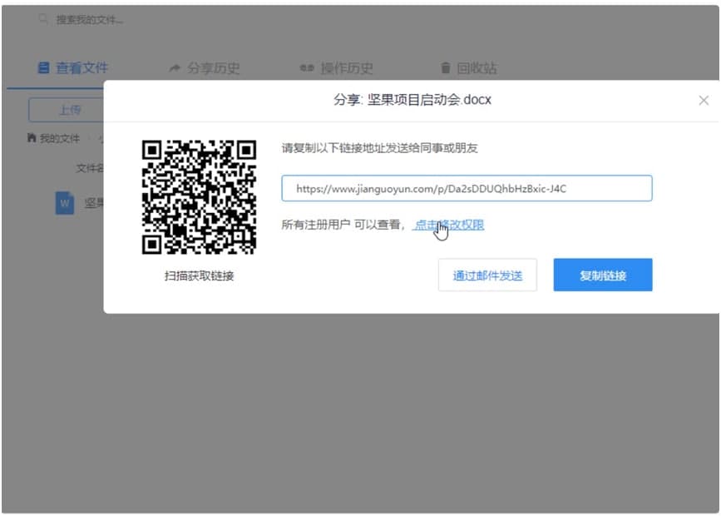
Task: Switch to 查看文件 tab
Action: click(x=72, y=68)
